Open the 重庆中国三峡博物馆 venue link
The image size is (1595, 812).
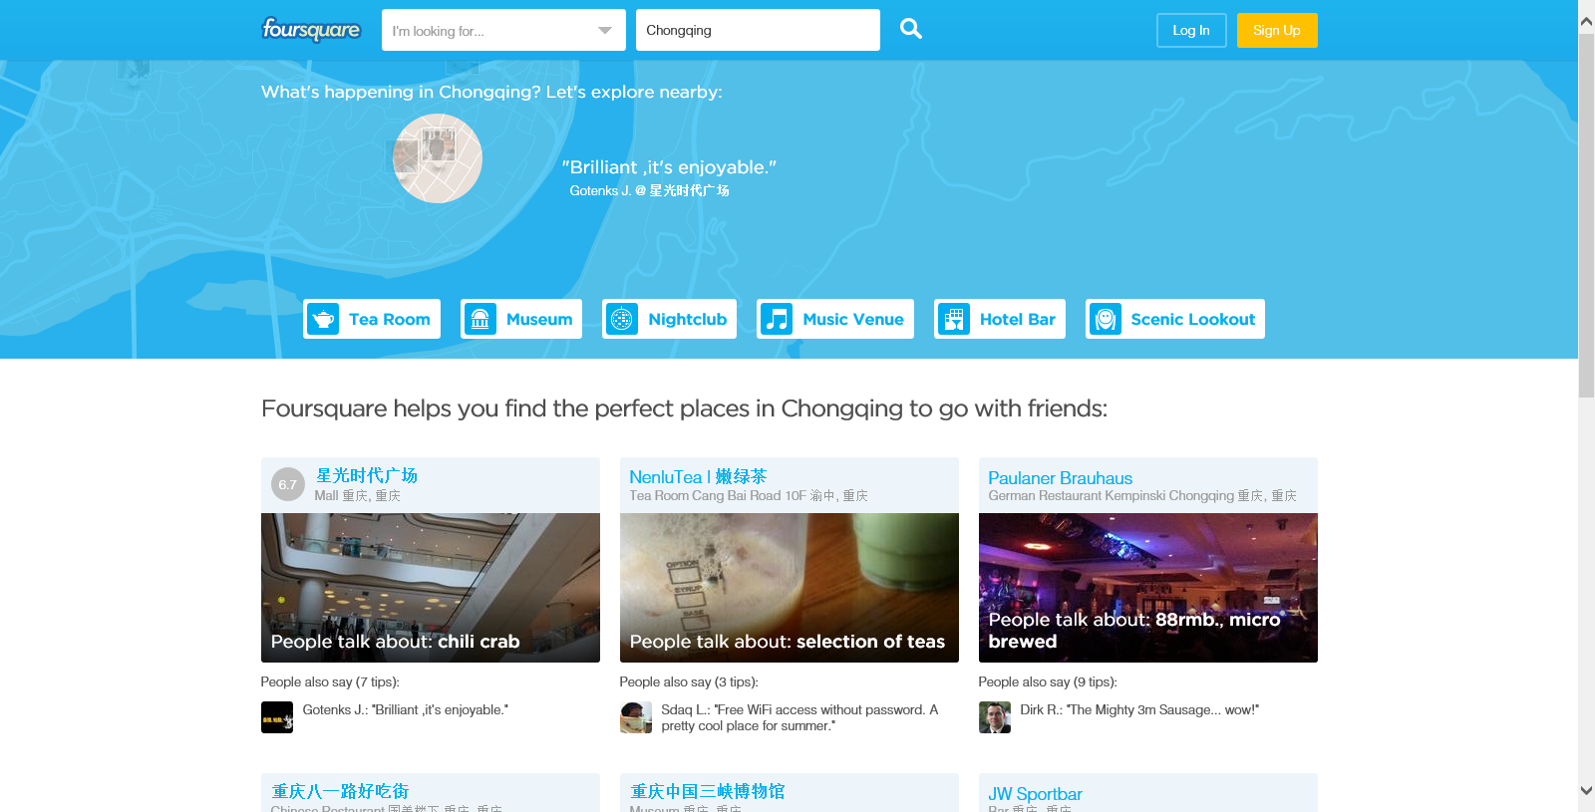click(x=708, y=791)
